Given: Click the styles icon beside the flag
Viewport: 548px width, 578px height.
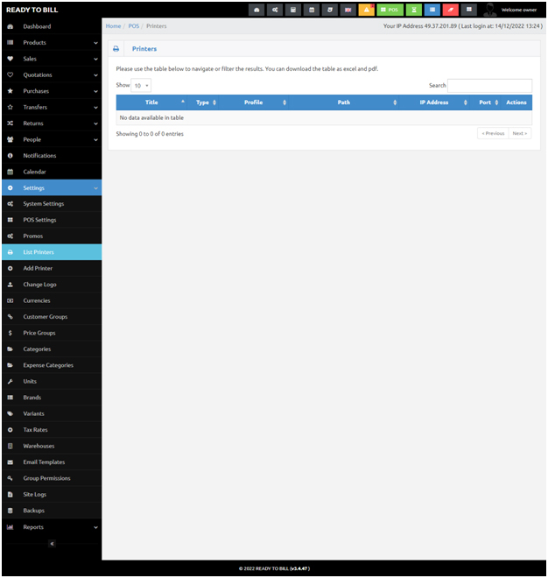Looking at the screenshot, I should pos(330,10).
